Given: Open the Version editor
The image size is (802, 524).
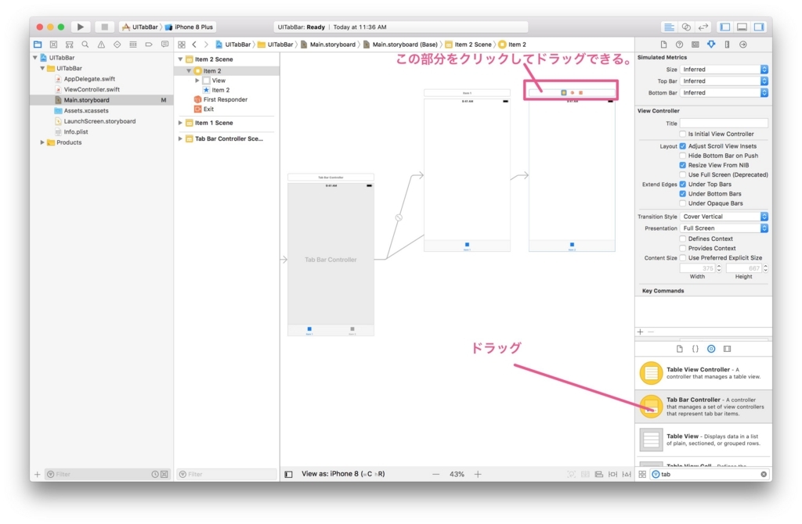Looking at the screenshot, I should pos(703,27).
